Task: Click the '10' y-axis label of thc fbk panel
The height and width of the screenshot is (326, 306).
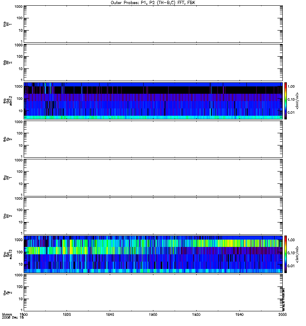Action: pyautogui.click(x=20, y=264)
